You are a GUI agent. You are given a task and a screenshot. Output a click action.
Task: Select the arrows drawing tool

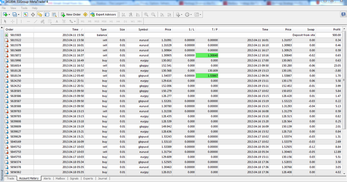[71, 21]
